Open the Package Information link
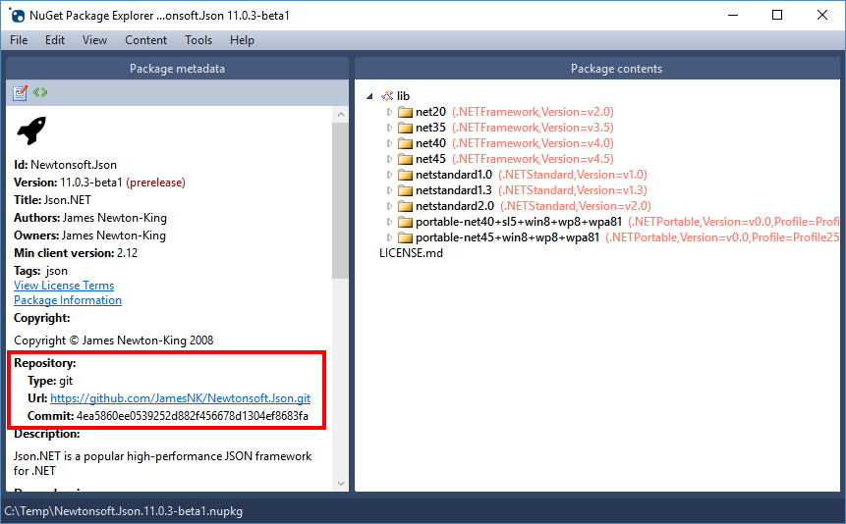The width and height of the screenshot is (846, 524). tap(68, 300)
